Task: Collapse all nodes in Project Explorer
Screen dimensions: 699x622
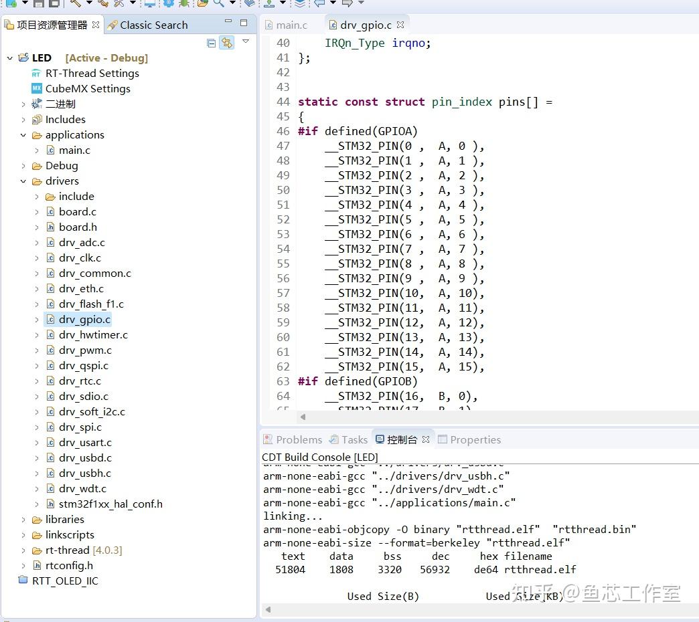Action: (211, 43)
